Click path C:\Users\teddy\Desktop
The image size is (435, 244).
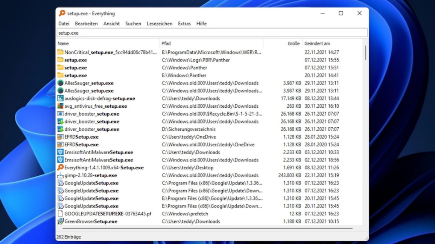click(187, 168)
